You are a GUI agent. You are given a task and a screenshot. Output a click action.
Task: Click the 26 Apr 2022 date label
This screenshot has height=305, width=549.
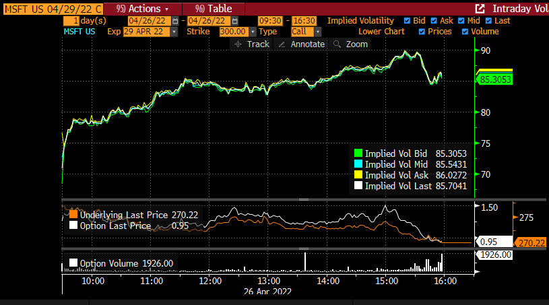[x=267, y=291]
